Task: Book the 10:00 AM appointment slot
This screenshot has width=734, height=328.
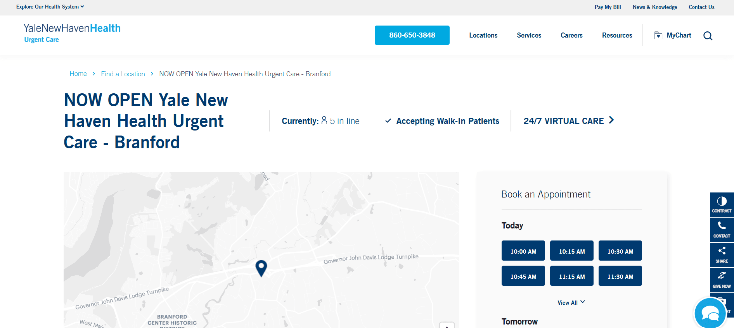Action: 523,251
